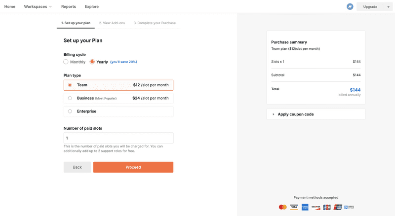Select the Team plan radio button

(70, 85)
